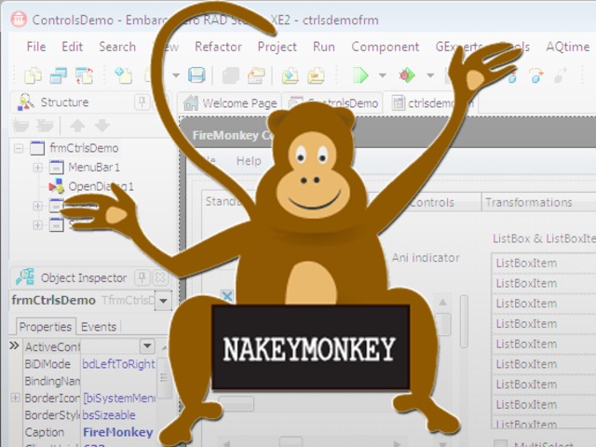Click the FireMonkey Caption value
Screen dimensions: 596x447
tap(118, 432)
